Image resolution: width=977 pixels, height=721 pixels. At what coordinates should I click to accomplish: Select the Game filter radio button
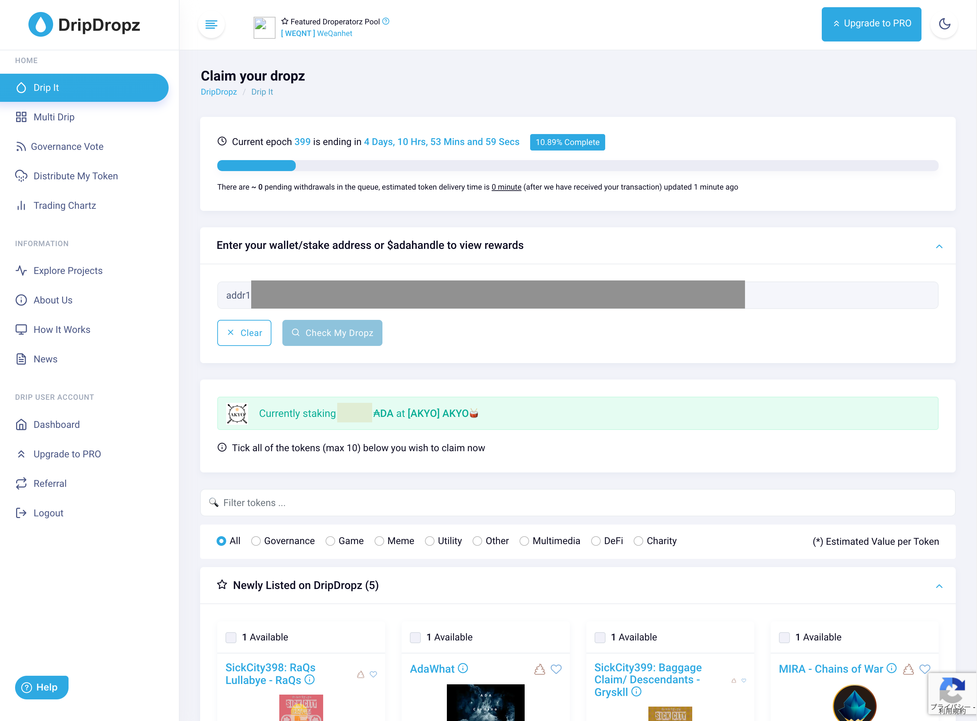[331, 541]
